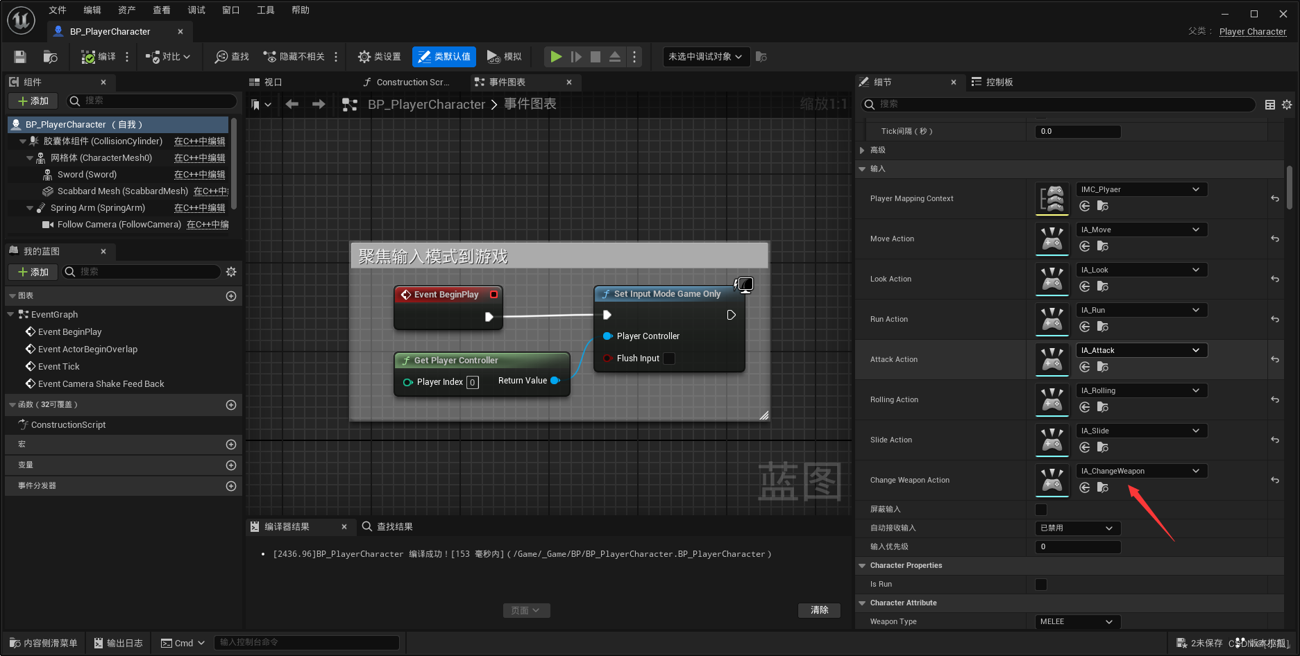Click the Player Character parent class link

pos(1253,32)
